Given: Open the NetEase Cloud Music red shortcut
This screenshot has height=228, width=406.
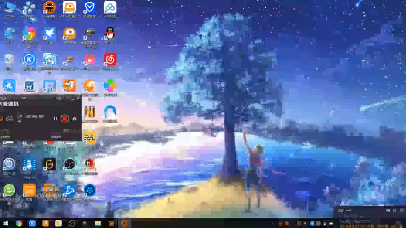Looking at the screenshot, I should pos(110,60).
